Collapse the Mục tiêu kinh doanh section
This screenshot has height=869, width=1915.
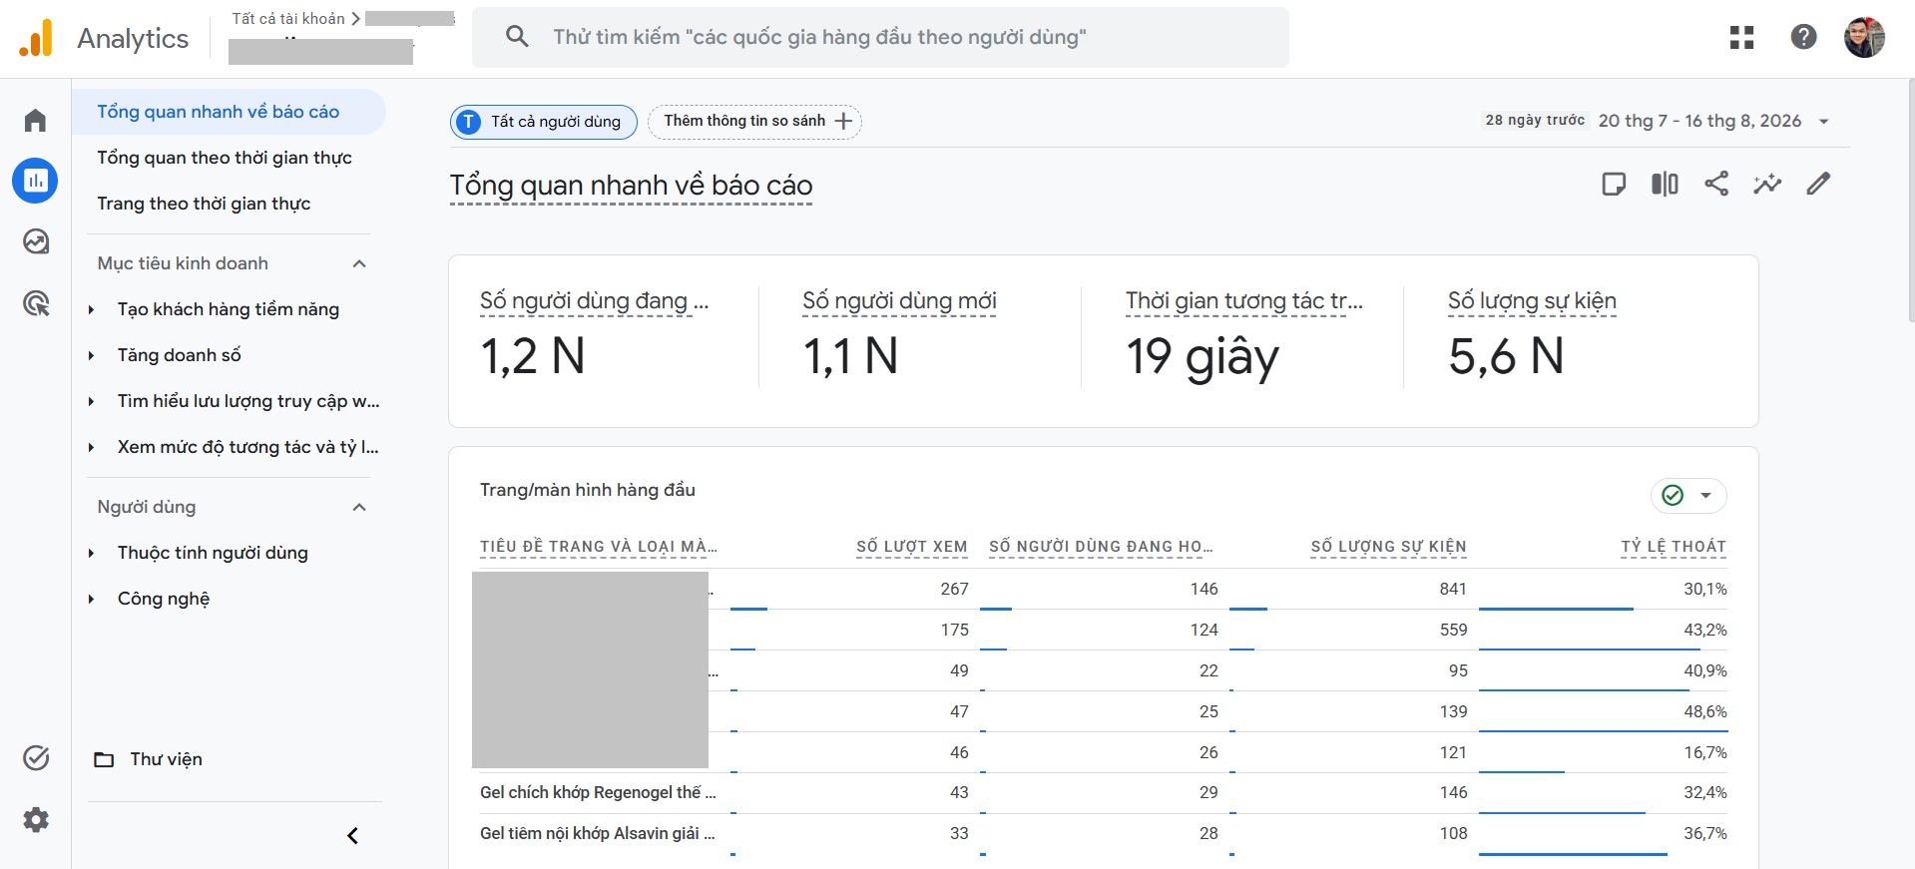(359, 263)
